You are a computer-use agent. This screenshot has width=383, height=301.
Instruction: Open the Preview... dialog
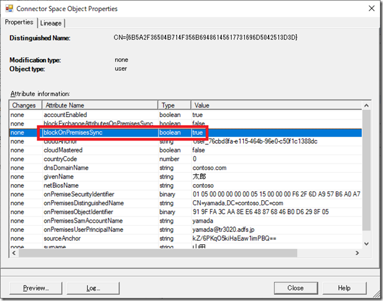click(x=36, y=288)
